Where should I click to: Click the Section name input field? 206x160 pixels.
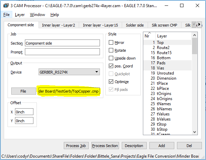[x=62, y=43]
